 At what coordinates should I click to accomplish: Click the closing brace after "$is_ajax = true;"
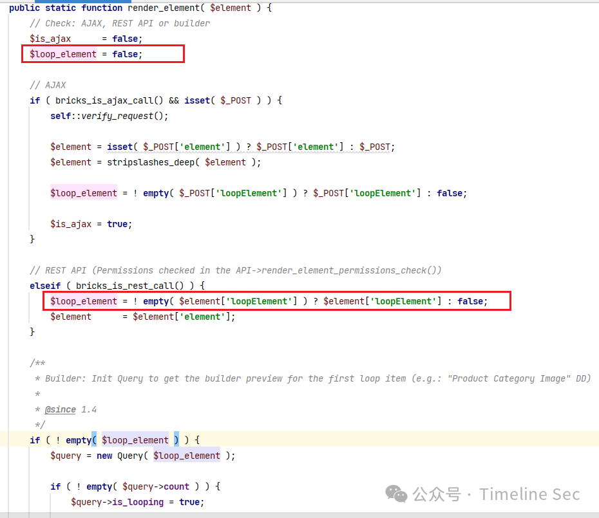point(32,239)
